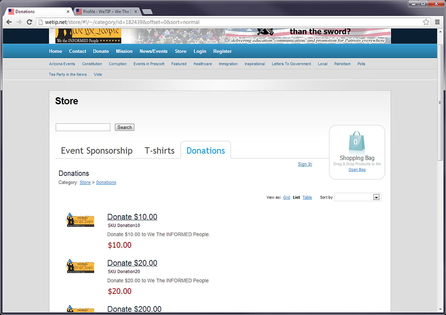Viewport: 446px width, 315px height.
Task: Click the We the INFORMED People logo
Action: point(88,36)
